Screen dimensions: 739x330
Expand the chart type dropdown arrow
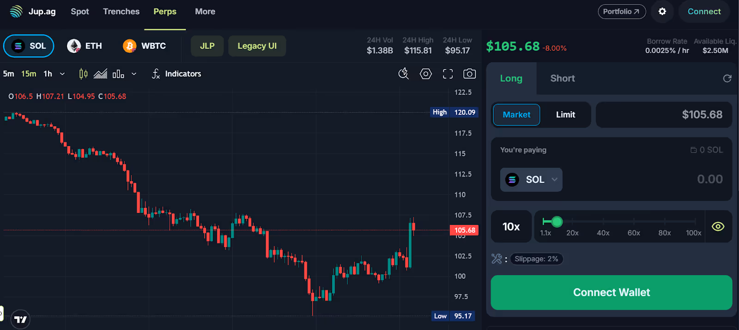pos(134,74)
